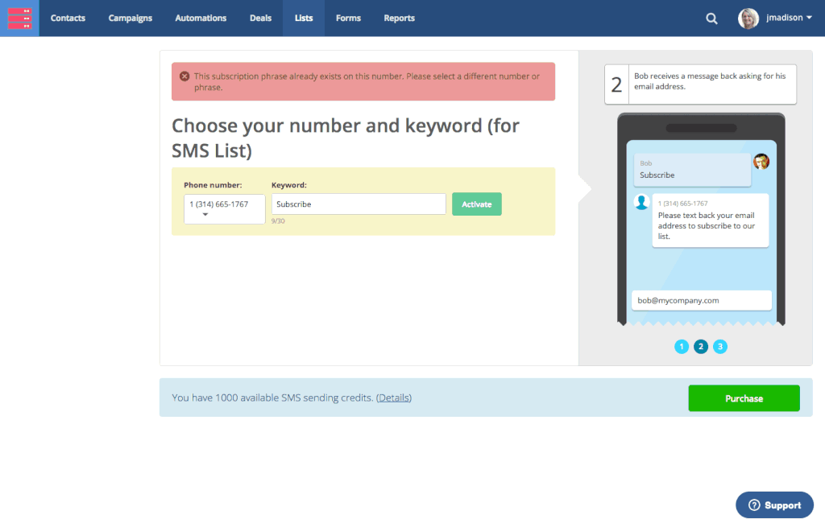Click the error icon in red alert
This screenshot has height=523, width=825.
[184, 76]
